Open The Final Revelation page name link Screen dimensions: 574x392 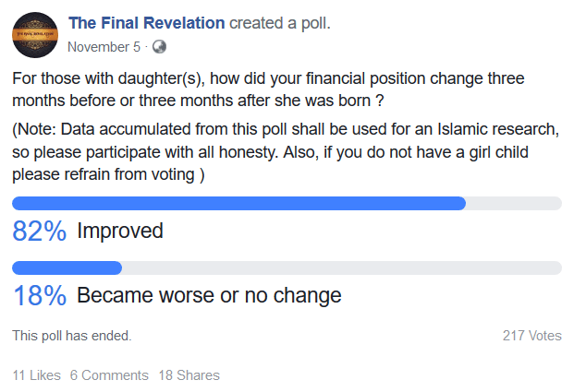146,22
